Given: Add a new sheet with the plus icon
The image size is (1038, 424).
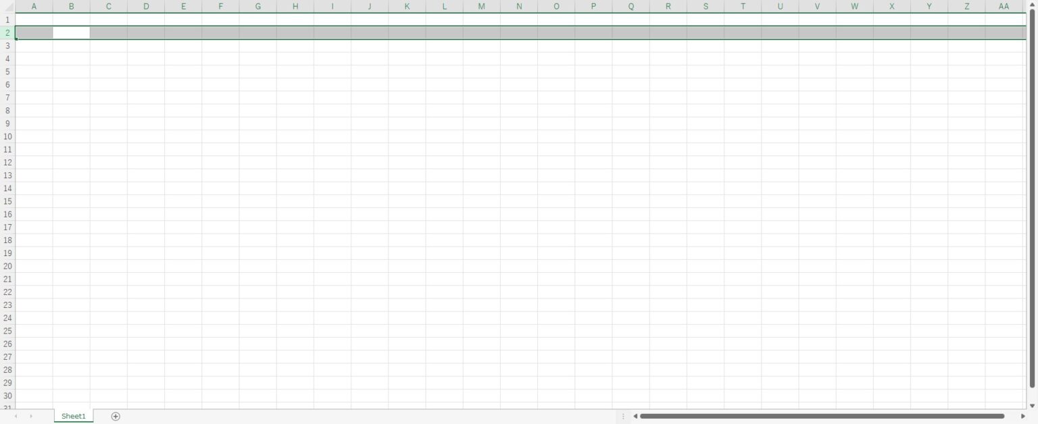Looking at the screenshot, I should click(x=116, y=417).
